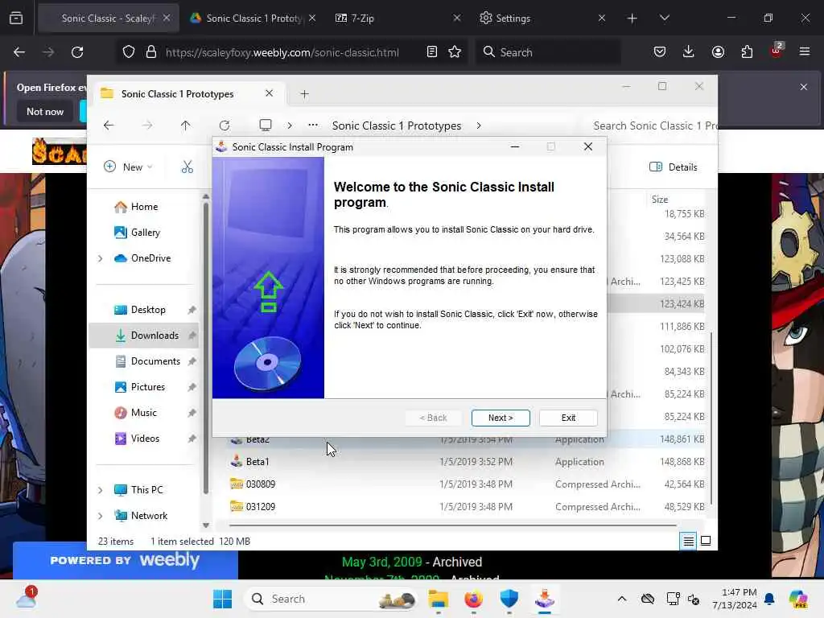This screenshot has height=618, width=824.
Task: Click Firefox Search box
Action: [x=549, y=52]
